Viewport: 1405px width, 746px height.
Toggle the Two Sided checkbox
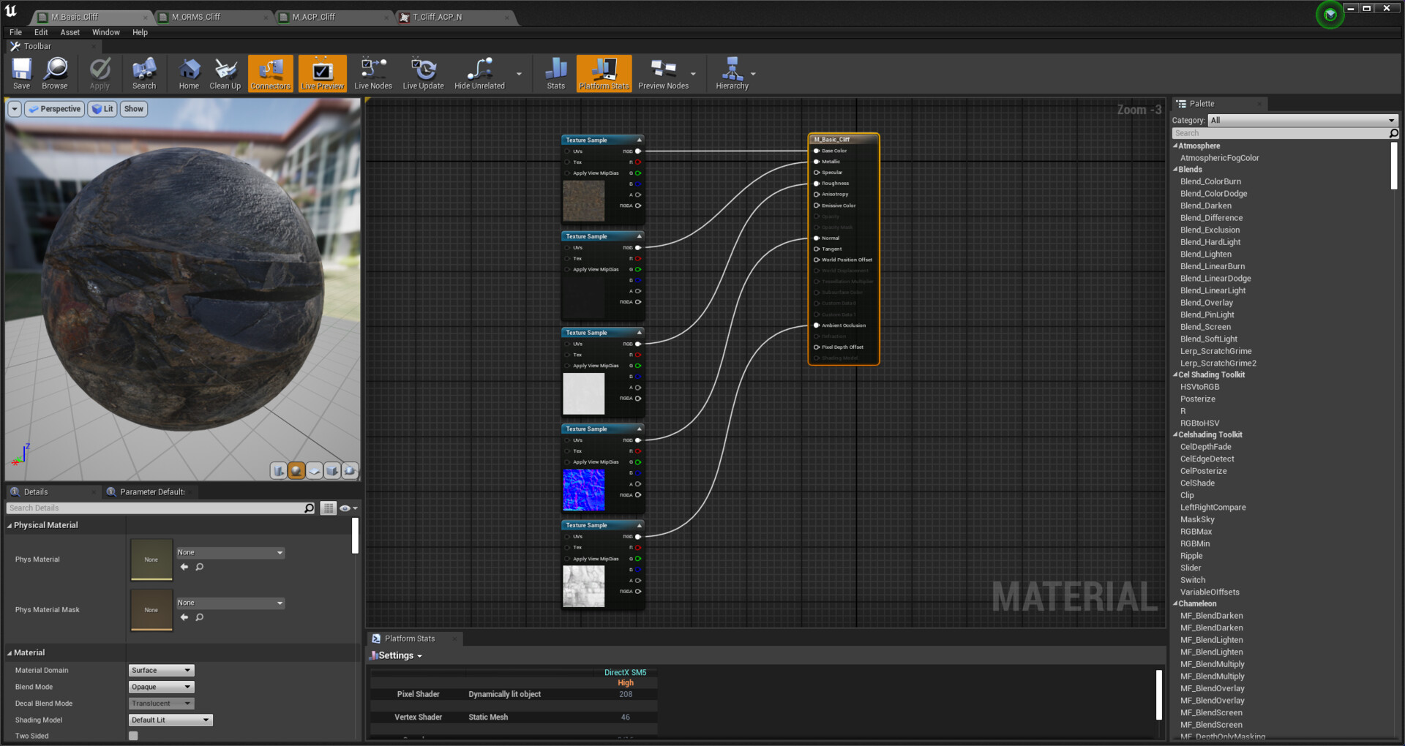coord(133,736)
